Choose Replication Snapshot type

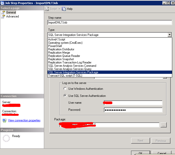pos(110,59)
